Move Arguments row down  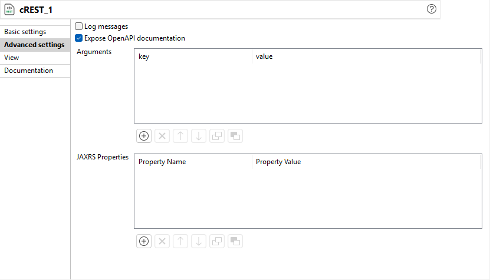click(199, 136)
